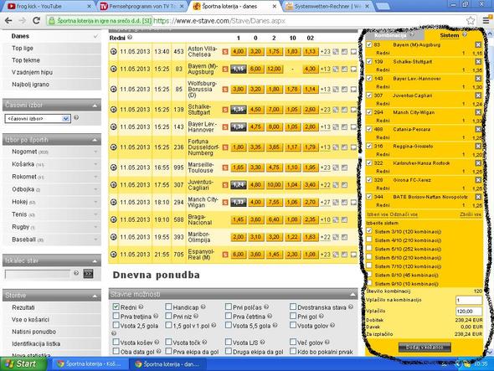Viewport: 494px width, 371px height.
Task: Click Izberi vse link
Action: pos(377,214)
